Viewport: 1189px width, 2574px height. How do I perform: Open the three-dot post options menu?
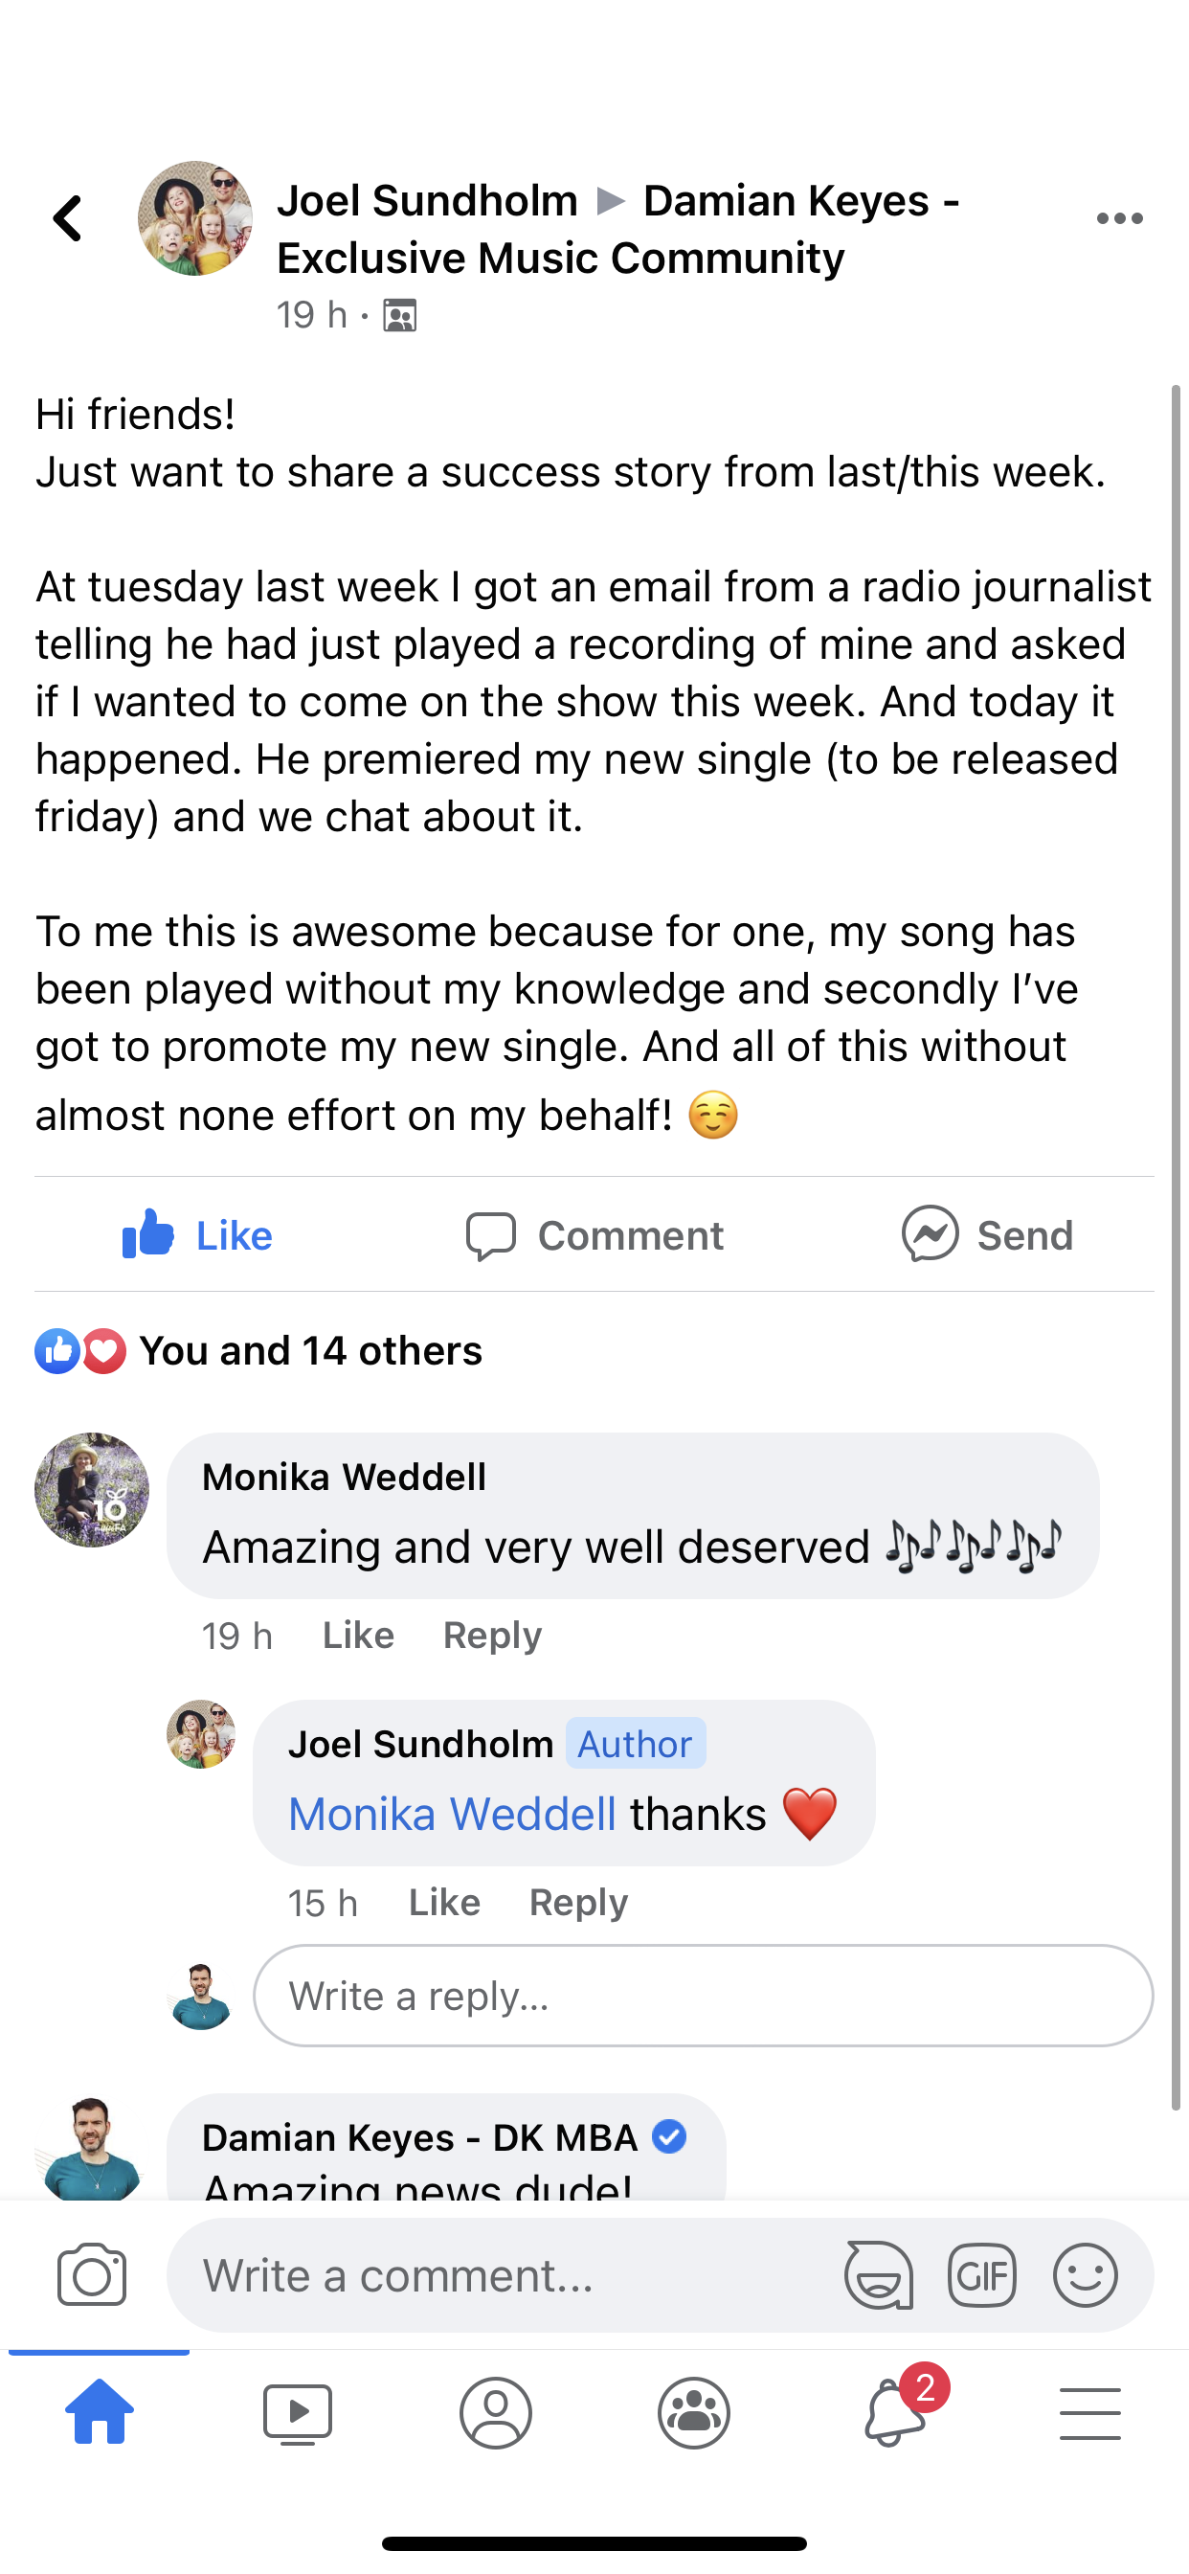1119,219
